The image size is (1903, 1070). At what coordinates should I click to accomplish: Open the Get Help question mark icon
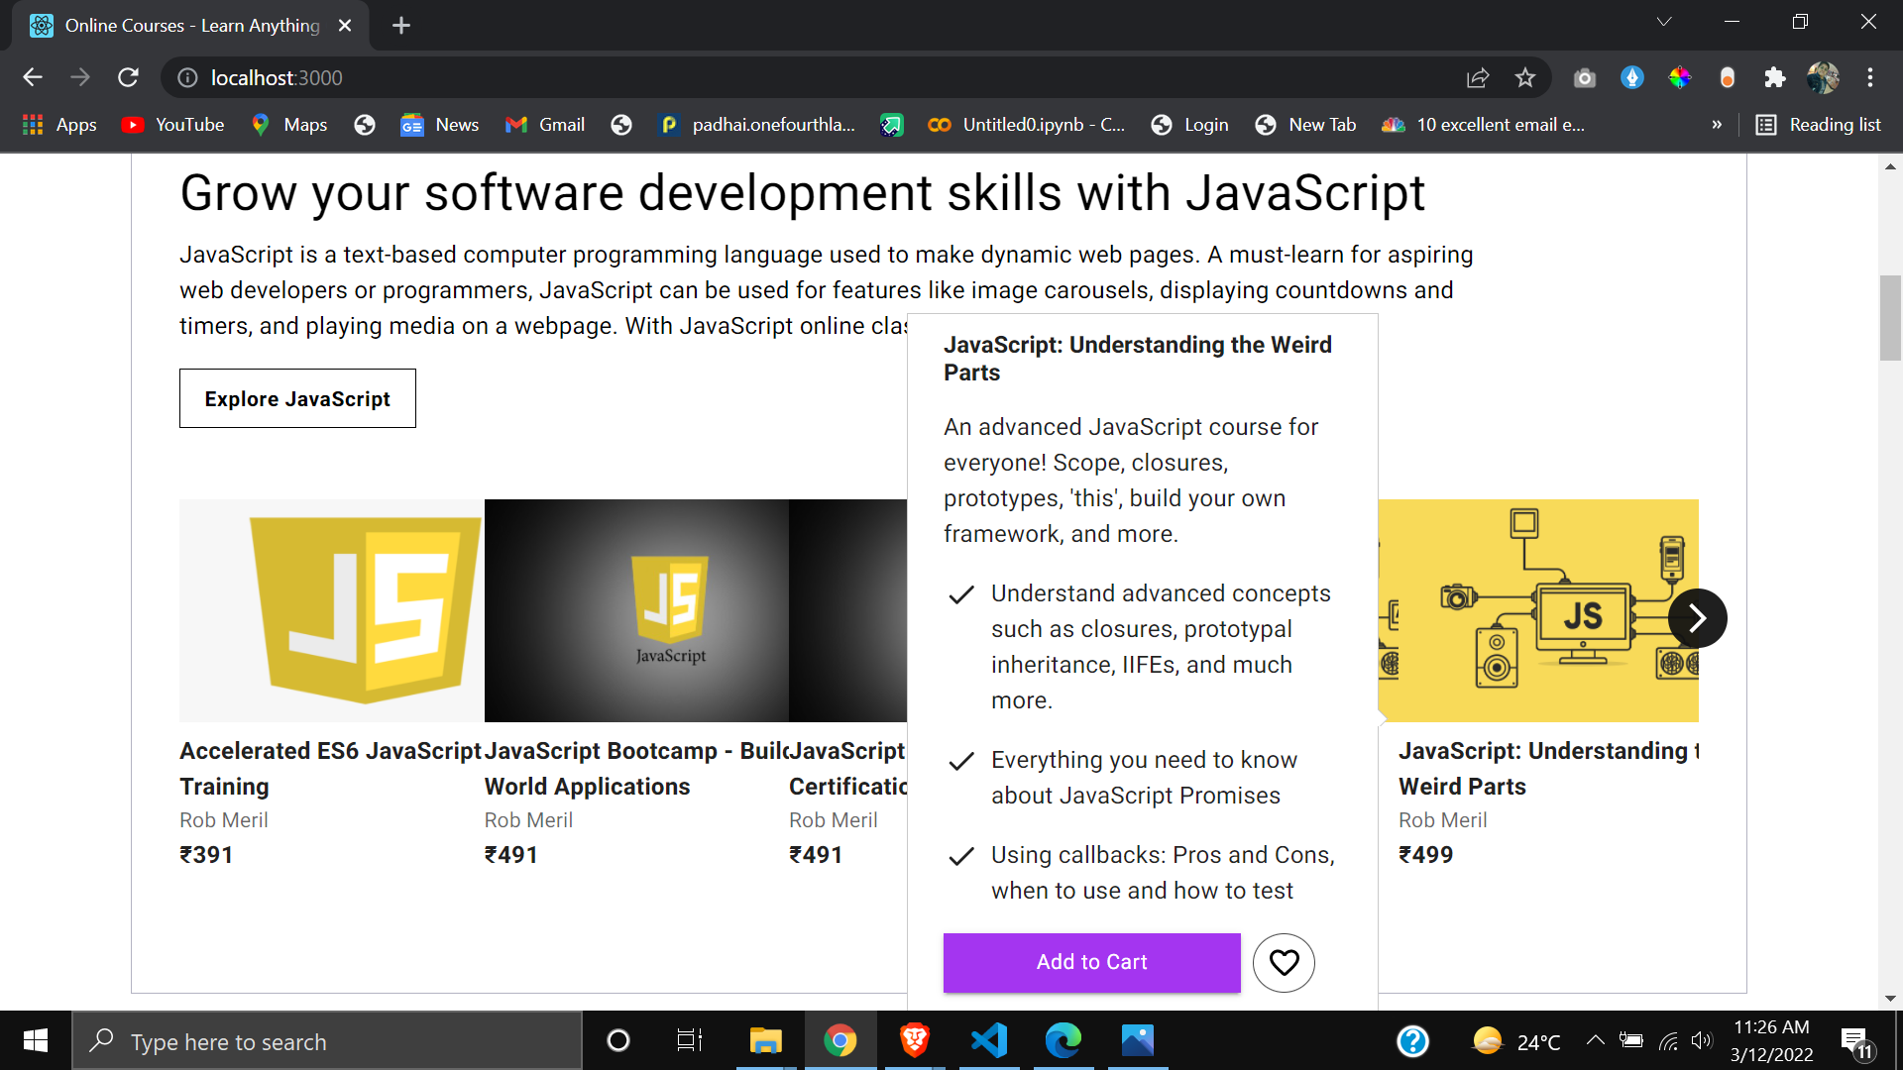pyautogui.click(x=1412, y=1041)
